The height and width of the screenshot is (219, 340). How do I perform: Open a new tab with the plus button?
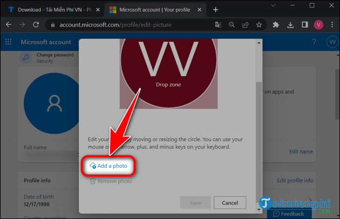pyautogui.click(x=215, y=10)
